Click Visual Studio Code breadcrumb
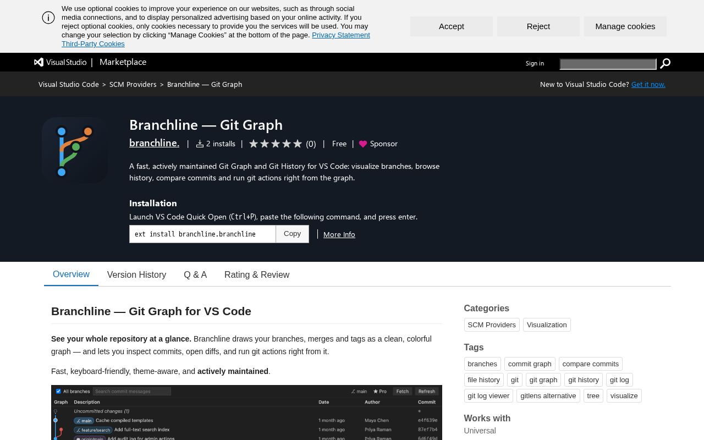This screenshot has width=704, height=440. pyautogui.click(x=69, y=84)
